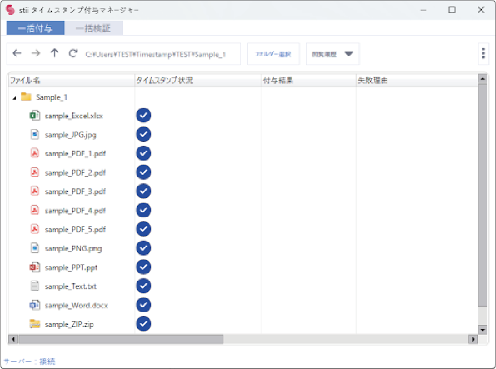Refresh the folder listing
Image resolution: width=496 pixels, height=369 pixels.
pos(73,53)
